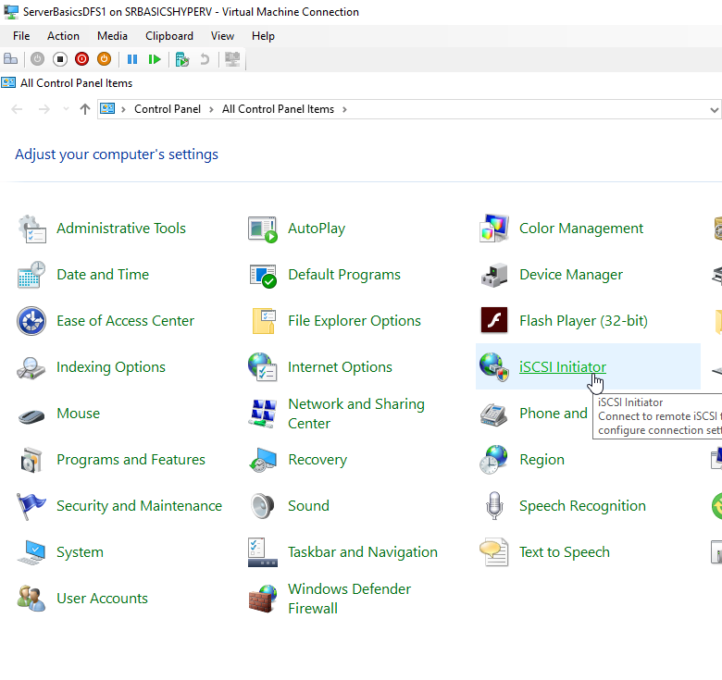Click Control Panel in the breadcrumb
The image size is (722, 680).
click(x=168, y=109)
